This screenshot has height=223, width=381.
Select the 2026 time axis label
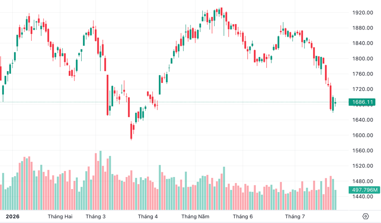pos(13,217)
